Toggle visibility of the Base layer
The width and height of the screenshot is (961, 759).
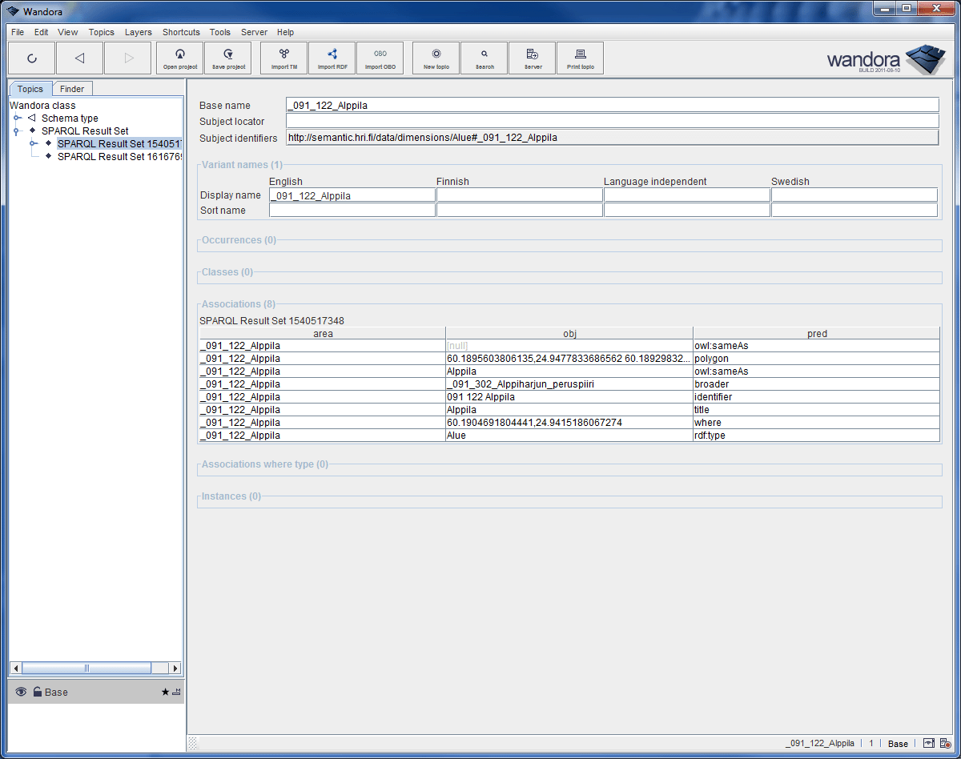20,692
